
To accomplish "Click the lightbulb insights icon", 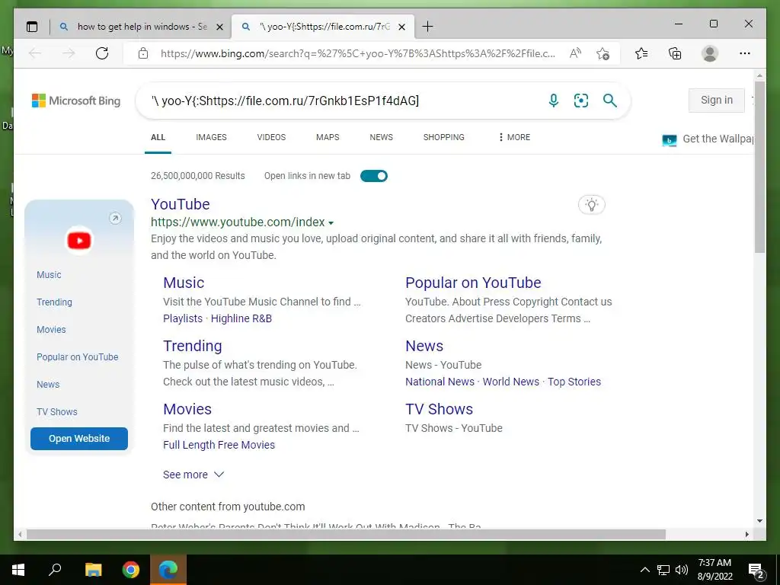I will [591, 204].
